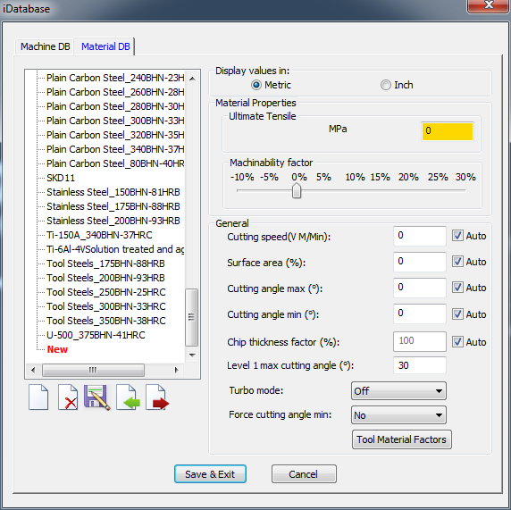511x510 pixels.
Task: Click the material list scroll down arrow
Action: (192, 355)
